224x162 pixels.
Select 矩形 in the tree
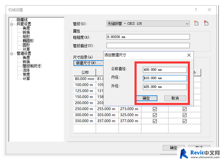pos(26,36)
